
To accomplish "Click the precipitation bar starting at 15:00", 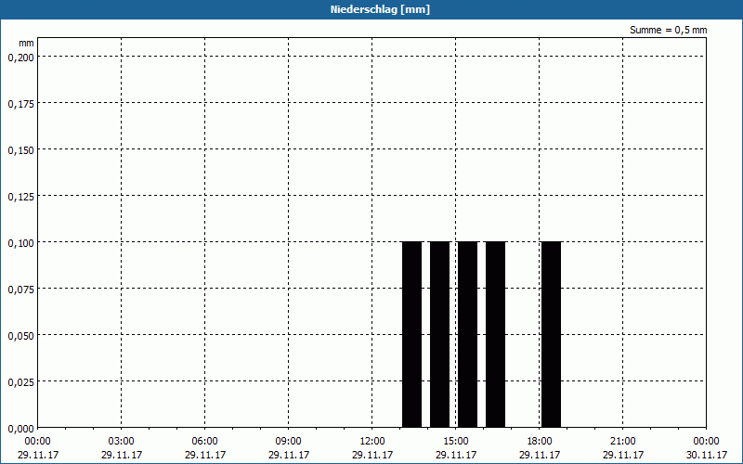I will click(468, 335).
